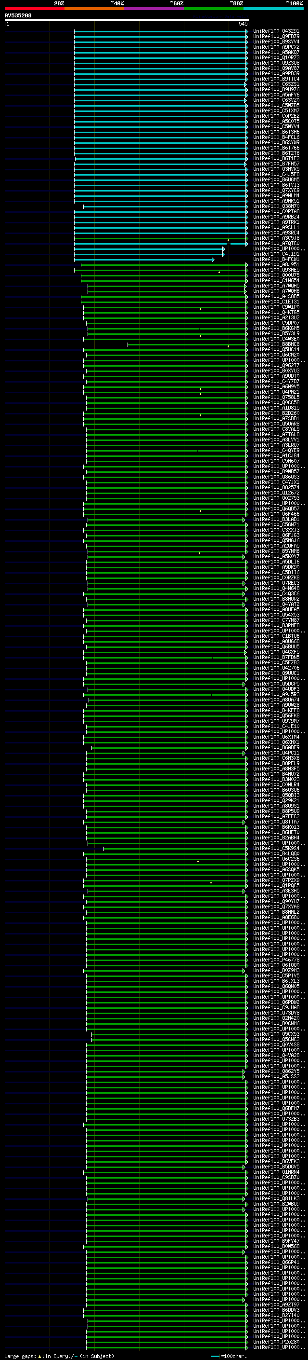
Task: Click the UniRef100_A5AKQ7 label
Action: [x=276, y=52]
